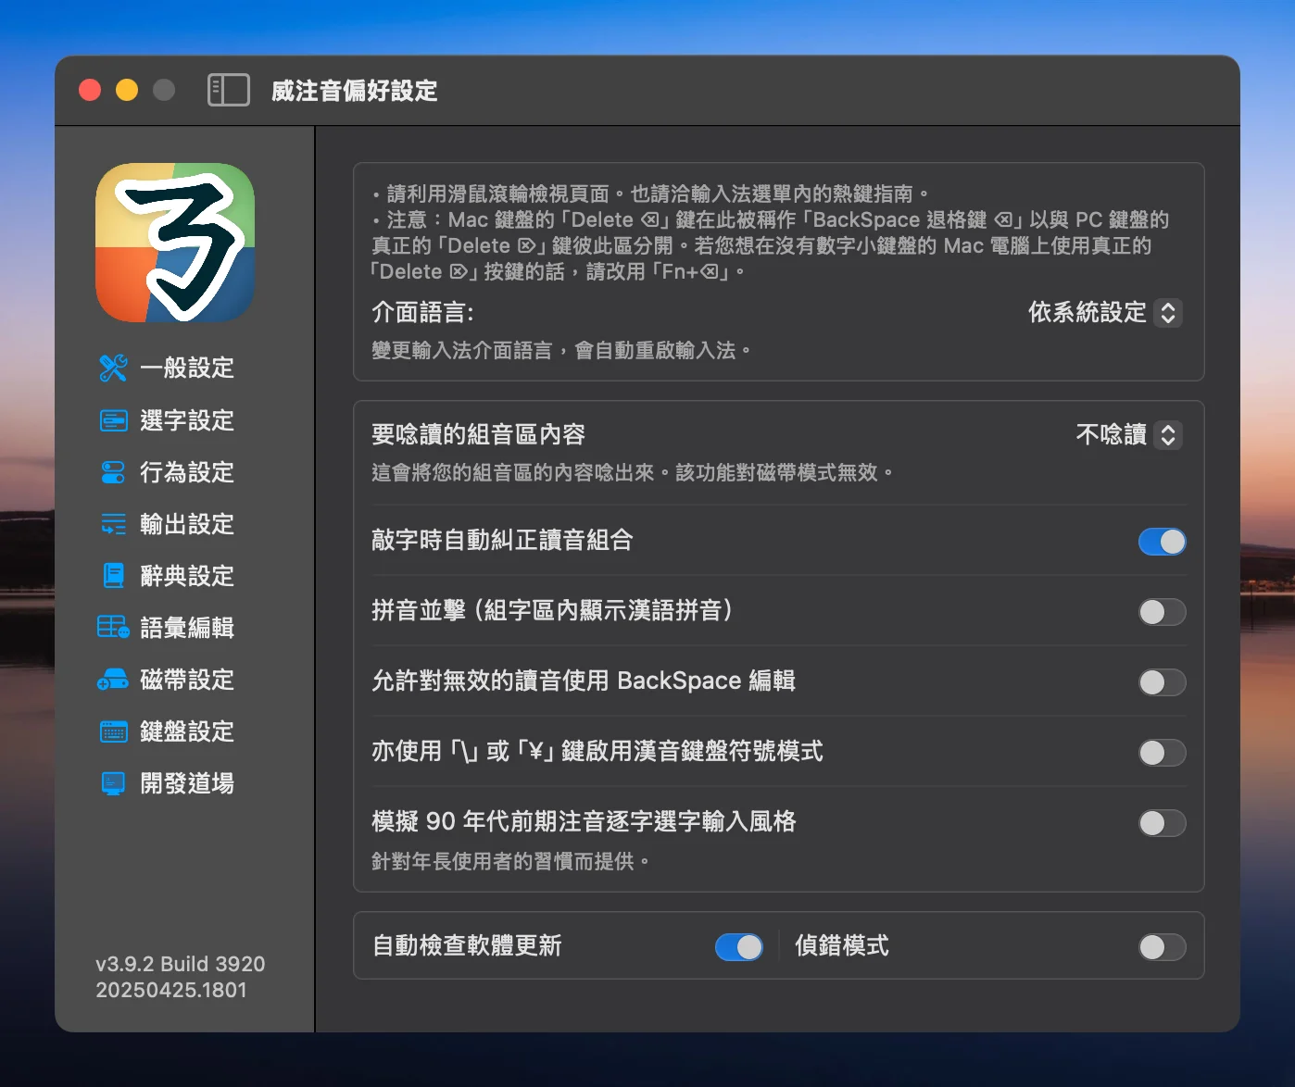Turn on 偵錯模式 debug switch
Image resolution: width=1295 pixels, height=1087 pixels.
click(x=1162, y=947)
